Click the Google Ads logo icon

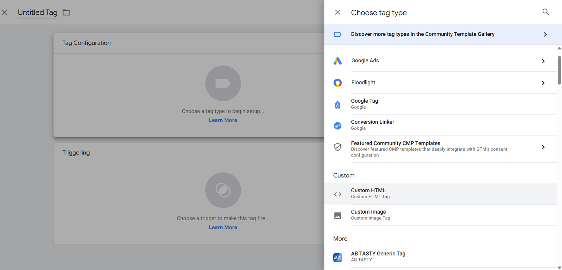(x=338, y=61)
